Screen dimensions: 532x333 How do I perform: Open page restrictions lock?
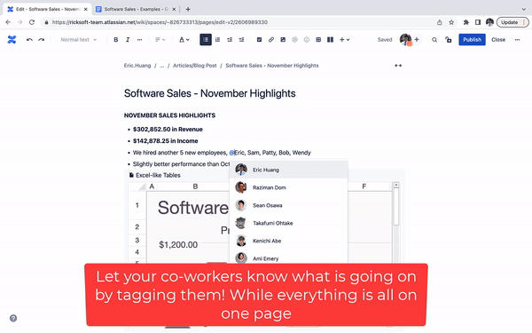pyautogui.click(x=449, y=40)
